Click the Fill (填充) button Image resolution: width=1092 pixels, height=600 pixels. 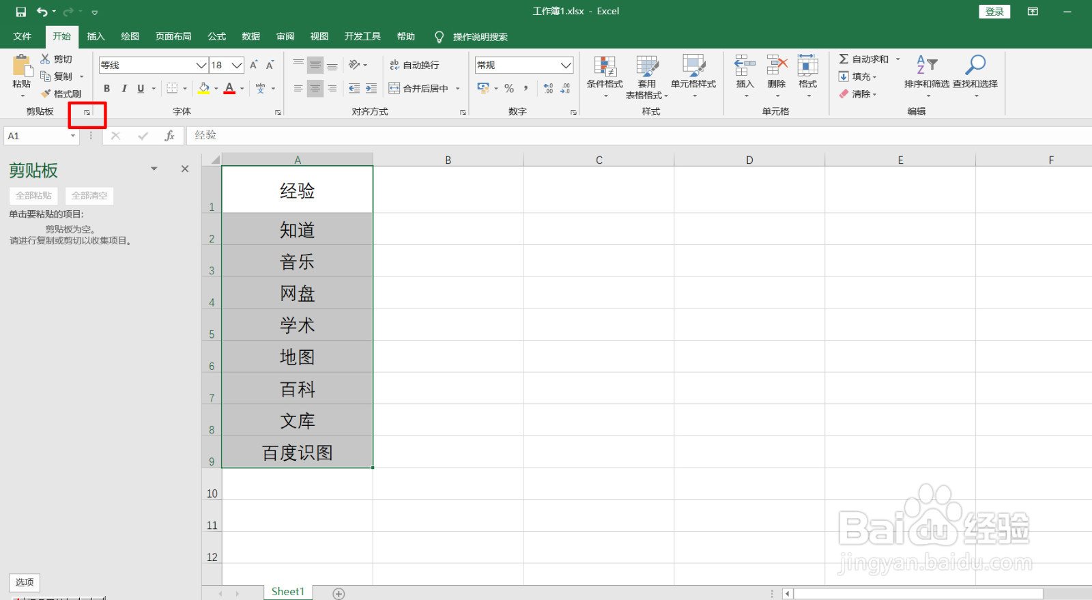click(858, 76)
